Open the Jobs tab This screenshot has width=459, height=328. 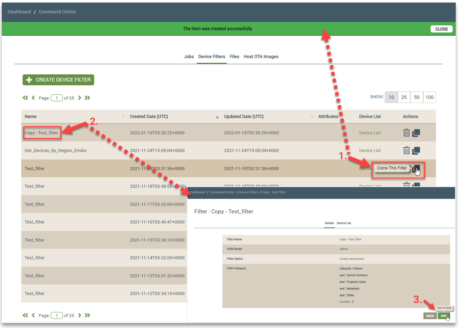189,57
